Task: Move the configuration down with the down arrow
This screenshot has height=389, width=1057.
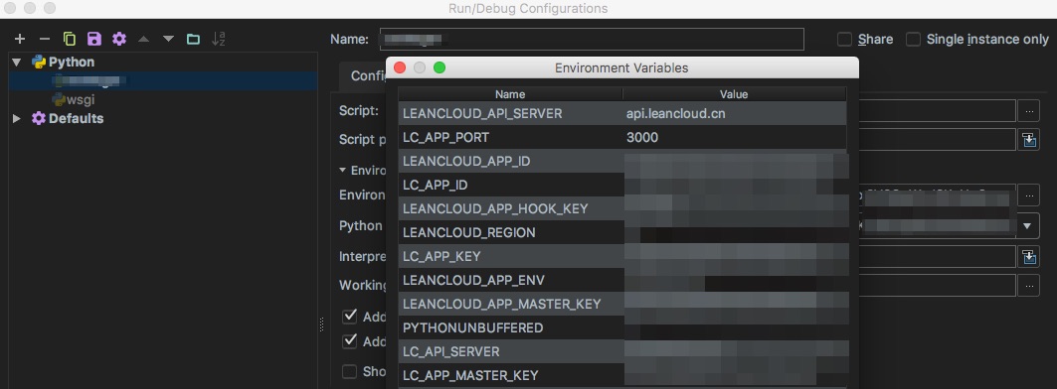Action: (168, 39)
